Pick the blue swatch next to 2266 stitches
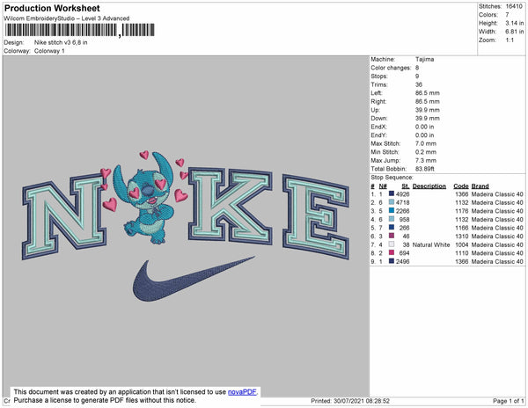Image resolution: width=528 pixels, height=408 pixels. pyautogui.click(x=392, y=210)
